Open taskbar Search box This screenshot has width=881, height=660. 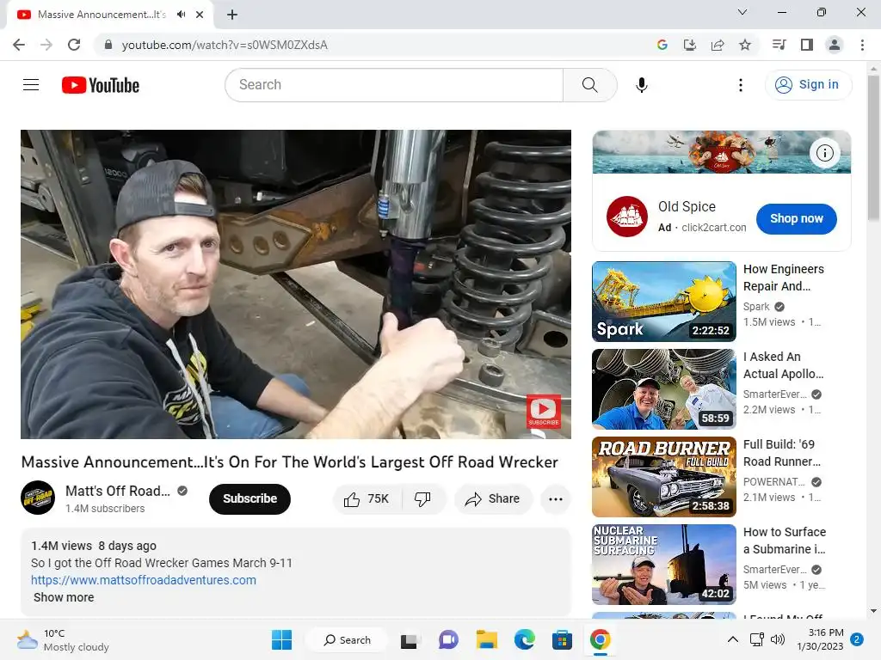click(348, 639)
